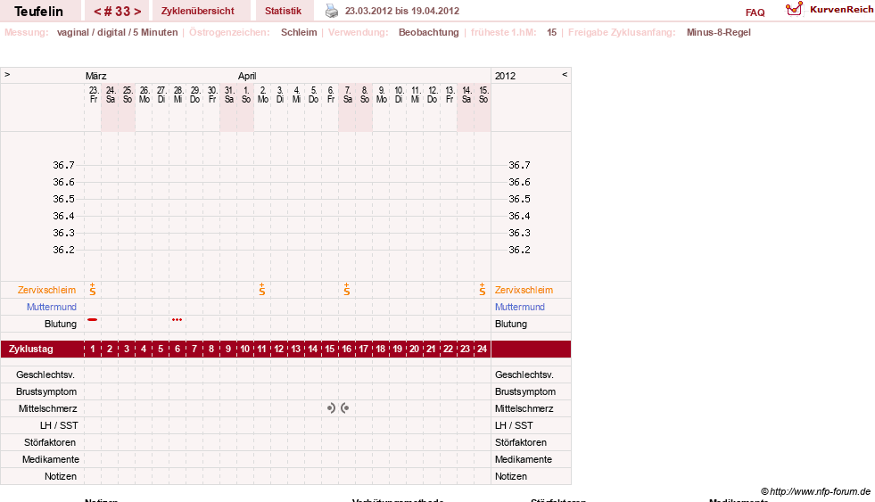The width and height of the screenshot is (875, 502).
Task: Click the 'Zyklustag' row label
Action: 30,349
